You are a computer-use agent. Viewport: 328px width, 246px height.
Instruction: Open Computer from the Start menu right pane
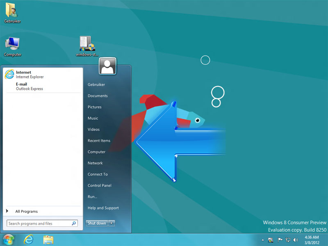click(x=96, y=152)
